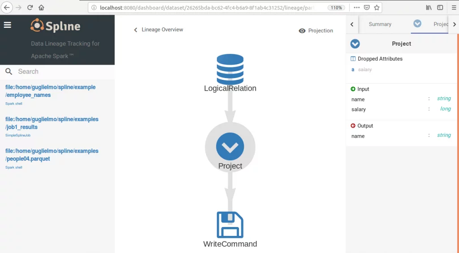The height and width of the screenshot is (253, 459).
Task: Switch to the Summary tab
Action: (380, 24)
